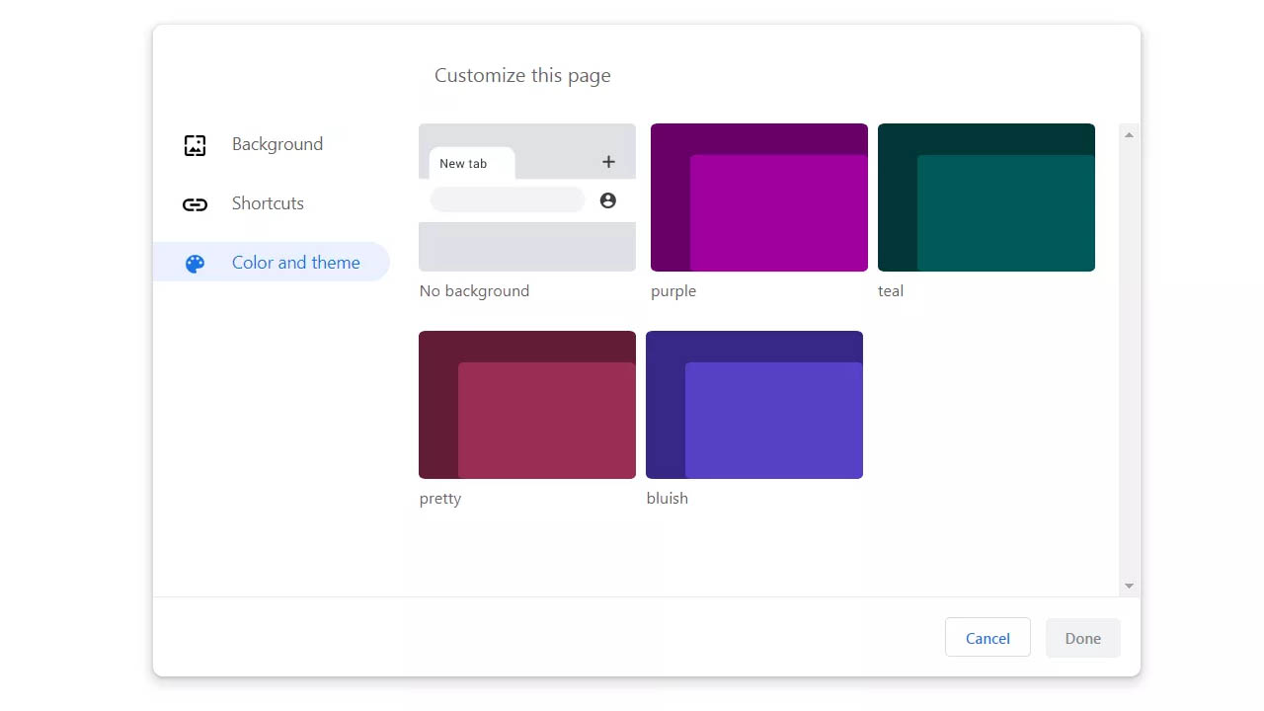Click the plus icon in the tab preview

click(607, 162)
